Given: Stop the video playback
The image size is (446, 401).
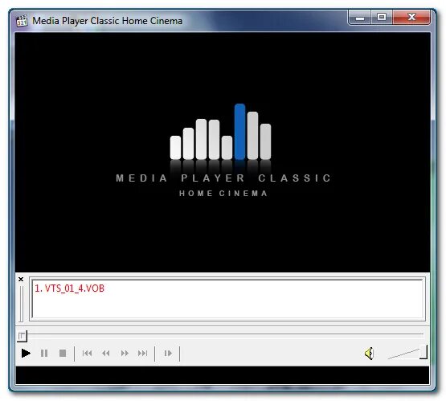Looking at the screenshot, I should [63, 354].
